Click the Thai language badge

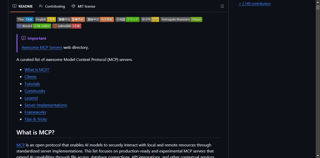coord(25,19)
